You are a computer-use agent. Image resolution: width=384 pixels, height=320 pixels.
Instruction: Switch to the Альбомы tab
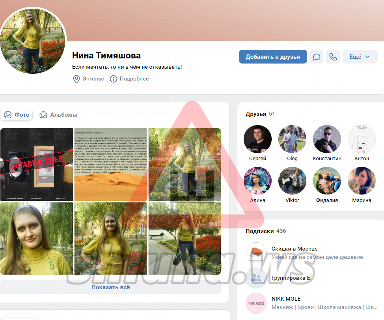click(58, 115)
